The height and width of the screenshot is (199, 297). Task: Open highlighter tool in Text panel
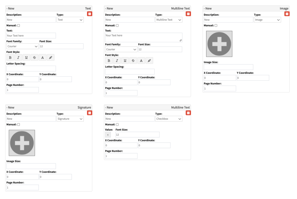tap(50, 58)
